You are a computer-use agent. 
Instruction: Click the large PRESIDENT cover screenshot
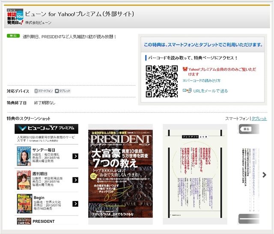(120, 174)
